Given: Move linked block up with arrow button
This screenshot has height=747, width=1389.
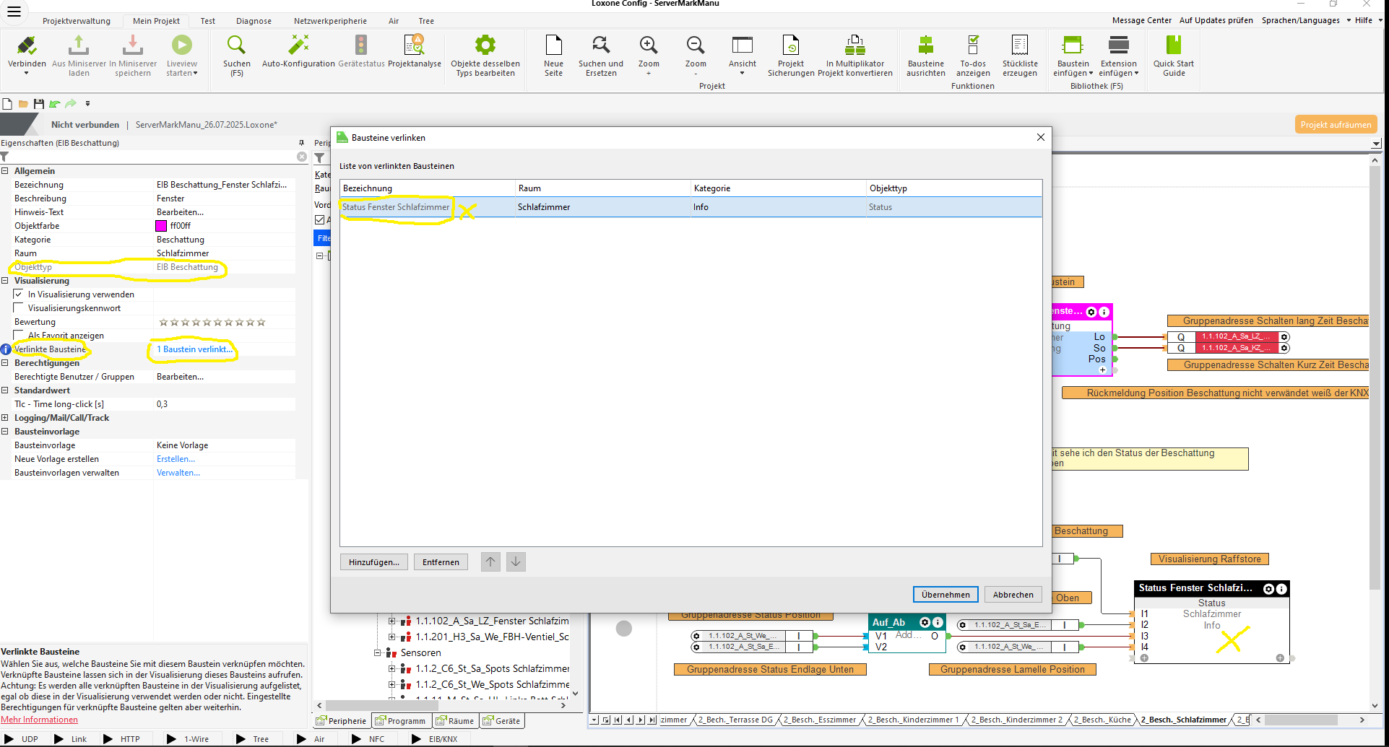Looking at the screenshot, I should (x=490, y=562).
